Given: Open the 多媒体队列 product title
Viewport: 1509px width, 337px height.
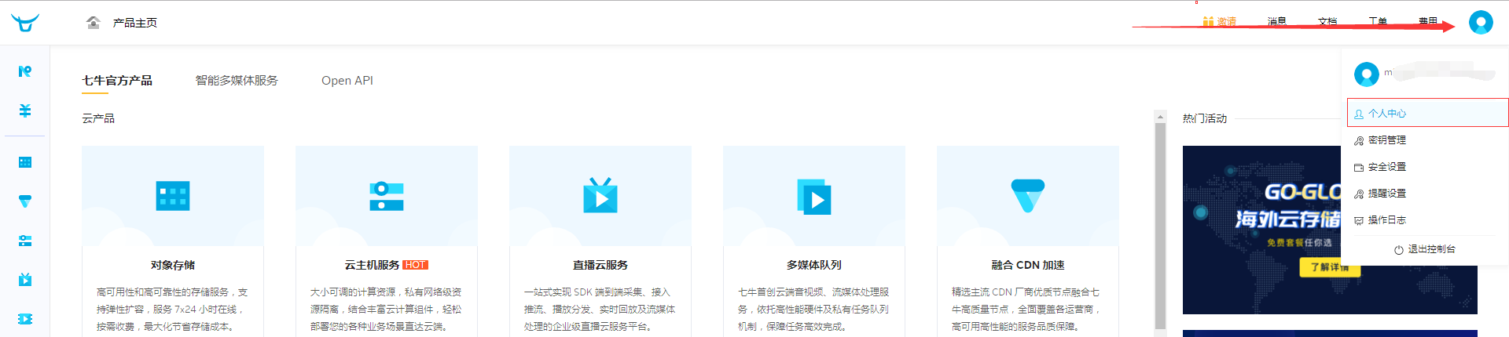Looking at the screenshot, I should coord(814,265).
